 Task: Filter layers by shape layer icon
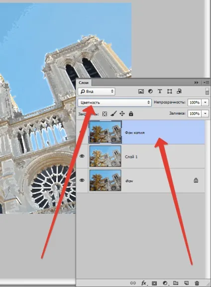(170, 91)
